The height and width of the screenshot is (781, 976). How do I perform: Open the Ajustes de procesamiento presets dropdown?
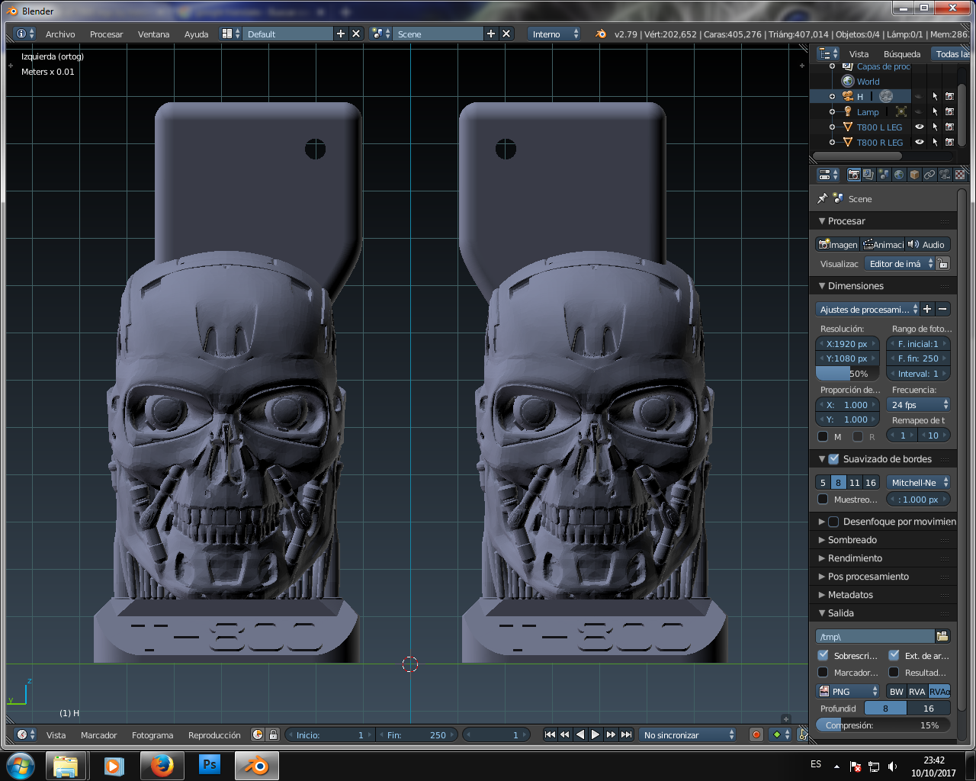point(868,309)
